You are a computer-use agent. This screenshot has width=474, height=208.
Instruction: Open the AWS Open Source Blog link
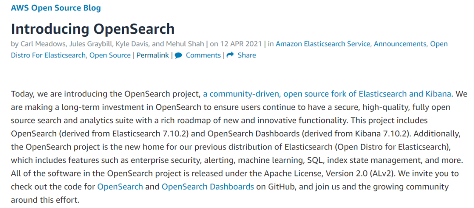click(x=56, y=8)
